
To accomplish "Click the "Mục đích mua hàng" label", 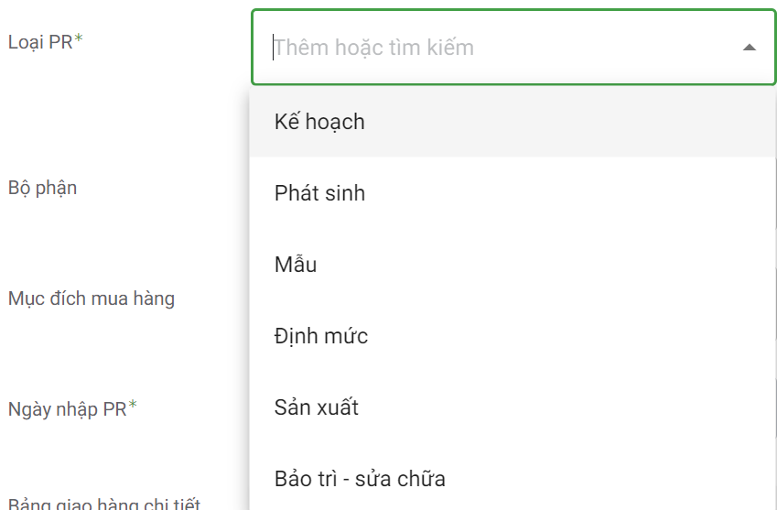I will click(x=92, y=298).
